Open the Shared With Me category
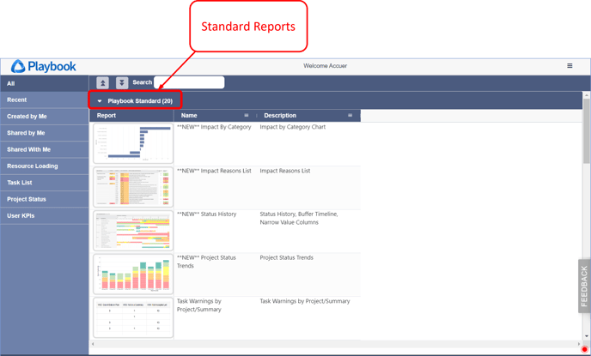This screenshot has width=591, height=356. tap(45, 150)
